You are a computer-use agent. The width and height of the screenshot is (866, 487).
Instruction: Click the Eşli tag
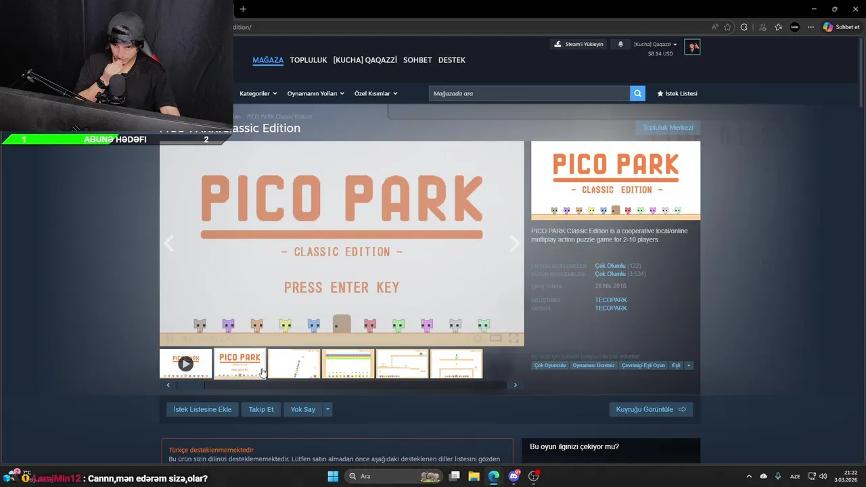676,365
